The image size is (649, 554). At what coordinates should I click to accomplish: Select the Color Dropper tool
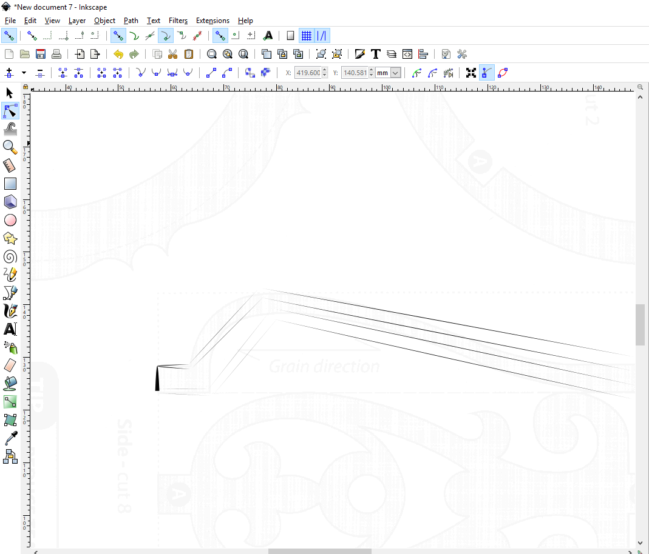point(10,438)
